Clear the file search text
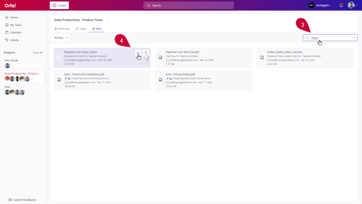This screenshot has height=204, width=362. (354, 38)
